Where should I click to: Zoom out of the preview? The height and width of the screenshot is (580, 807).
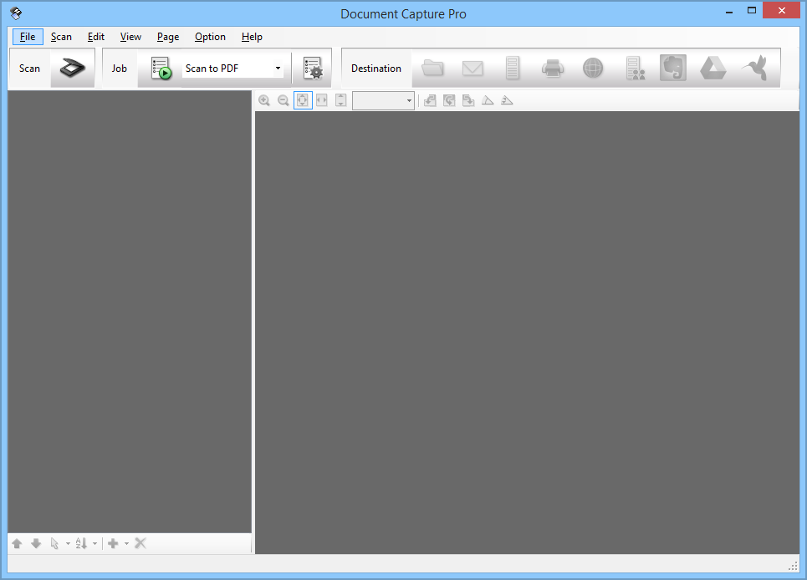pyautogui.click(x=283, y=100)
